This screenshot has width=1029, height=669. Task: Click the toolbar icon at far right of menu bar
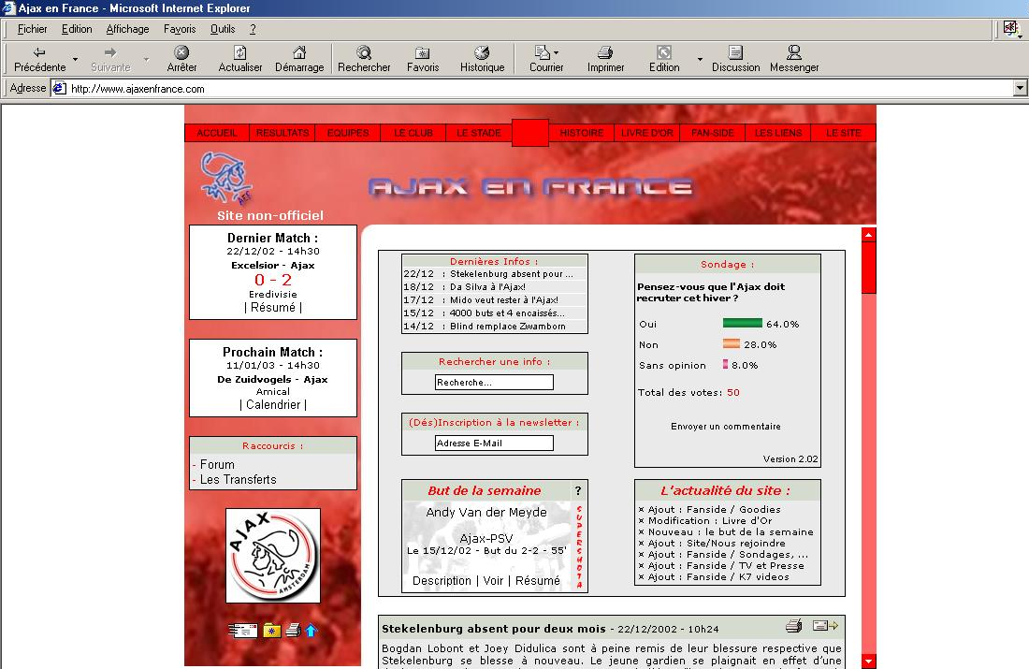tap(1010, 28)
